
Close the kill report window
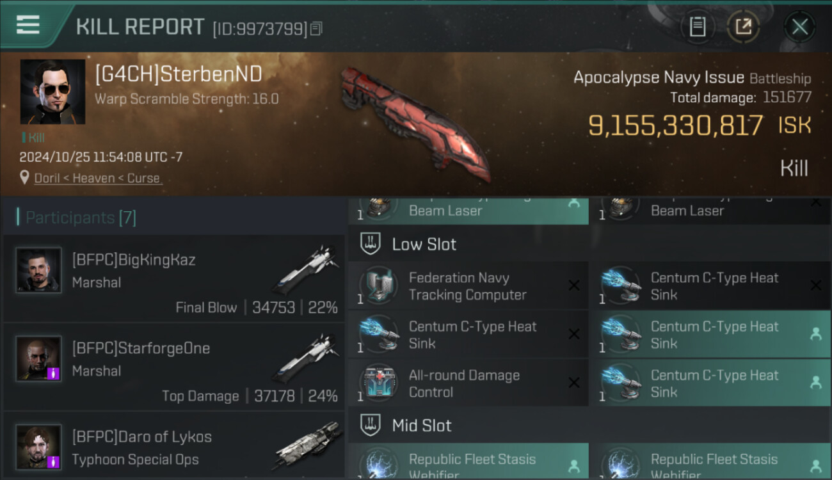point(800,27)
